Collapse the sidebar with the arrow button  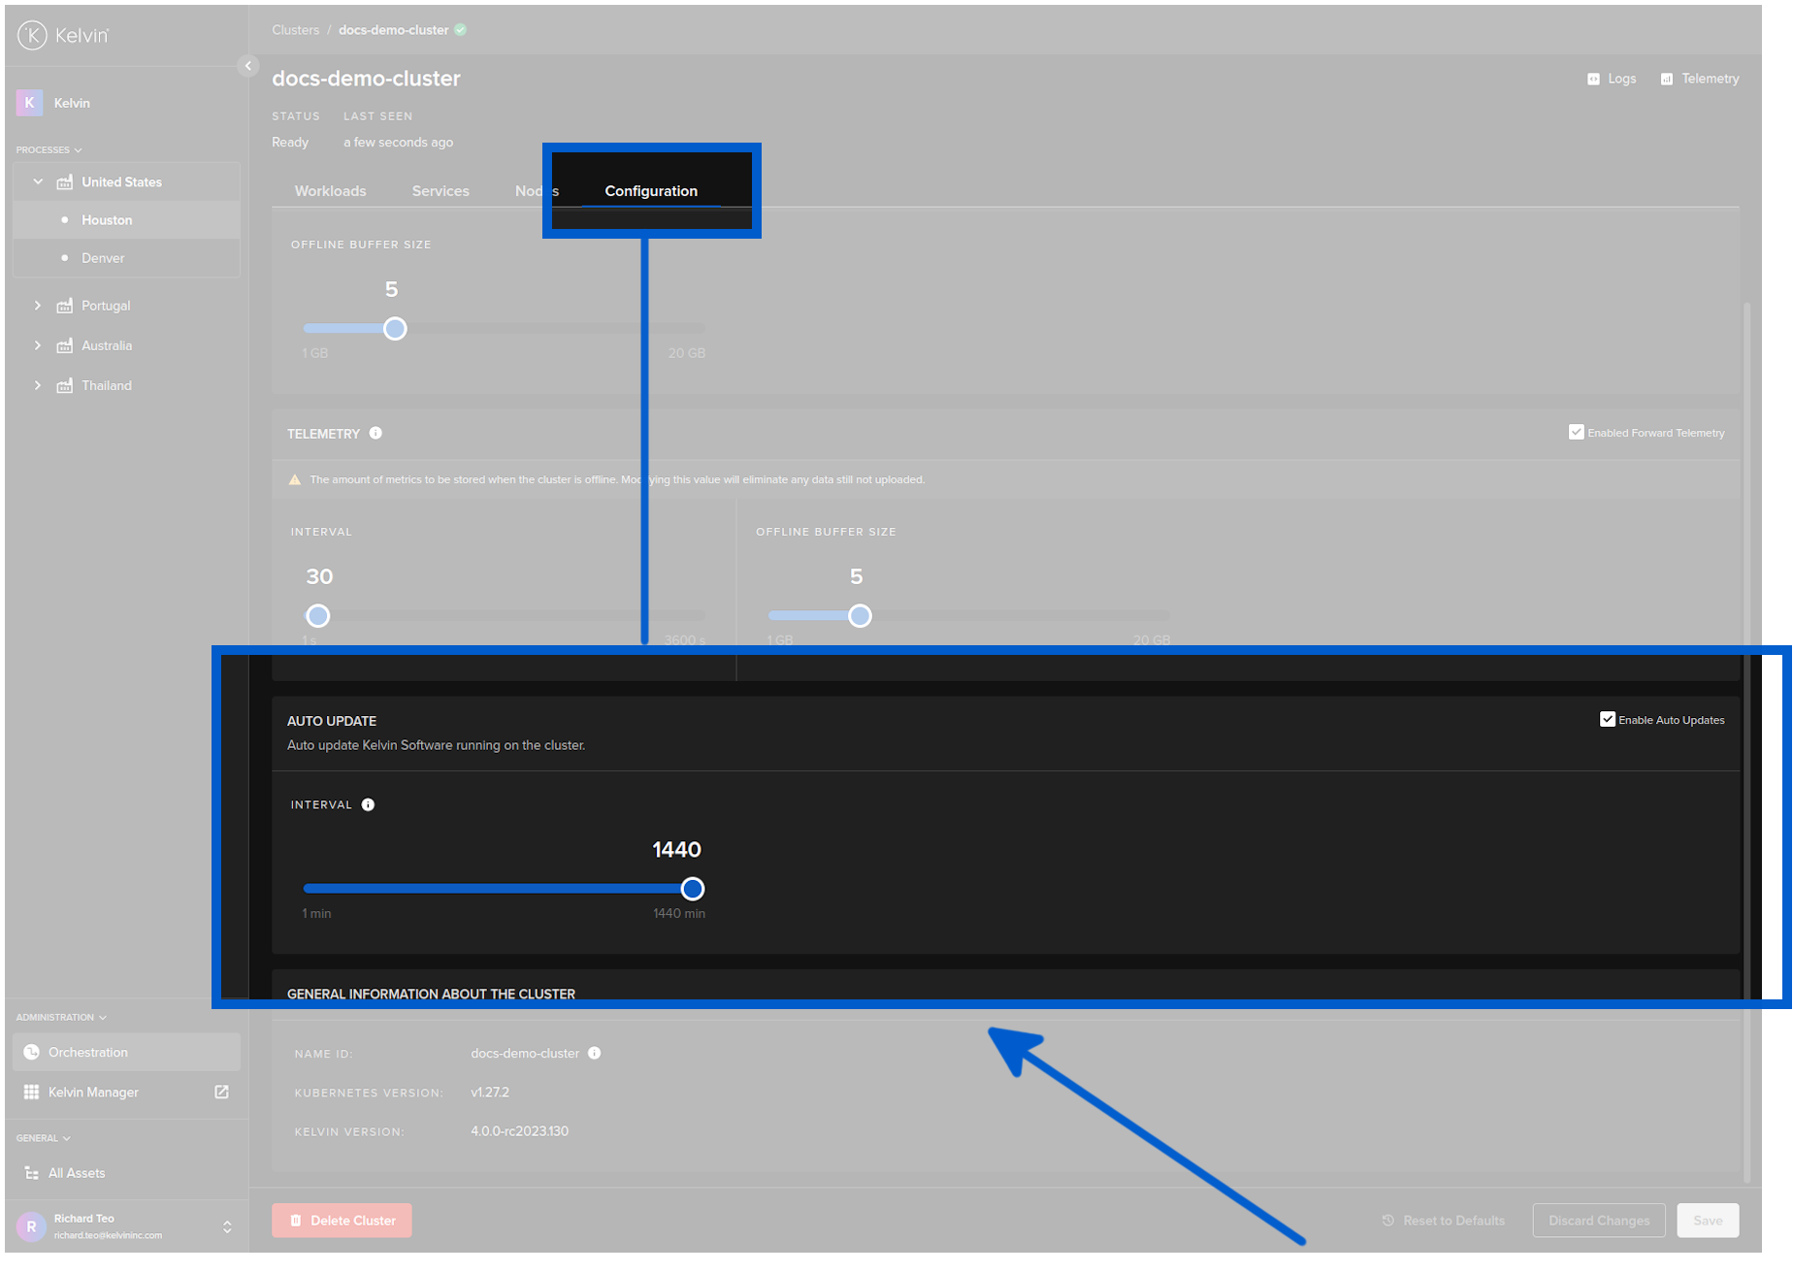(247, 66)
